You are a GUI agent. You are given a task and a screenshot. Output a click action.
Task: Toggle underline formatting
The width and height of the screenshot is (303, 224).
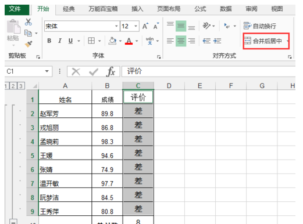[x=70, y=41]
